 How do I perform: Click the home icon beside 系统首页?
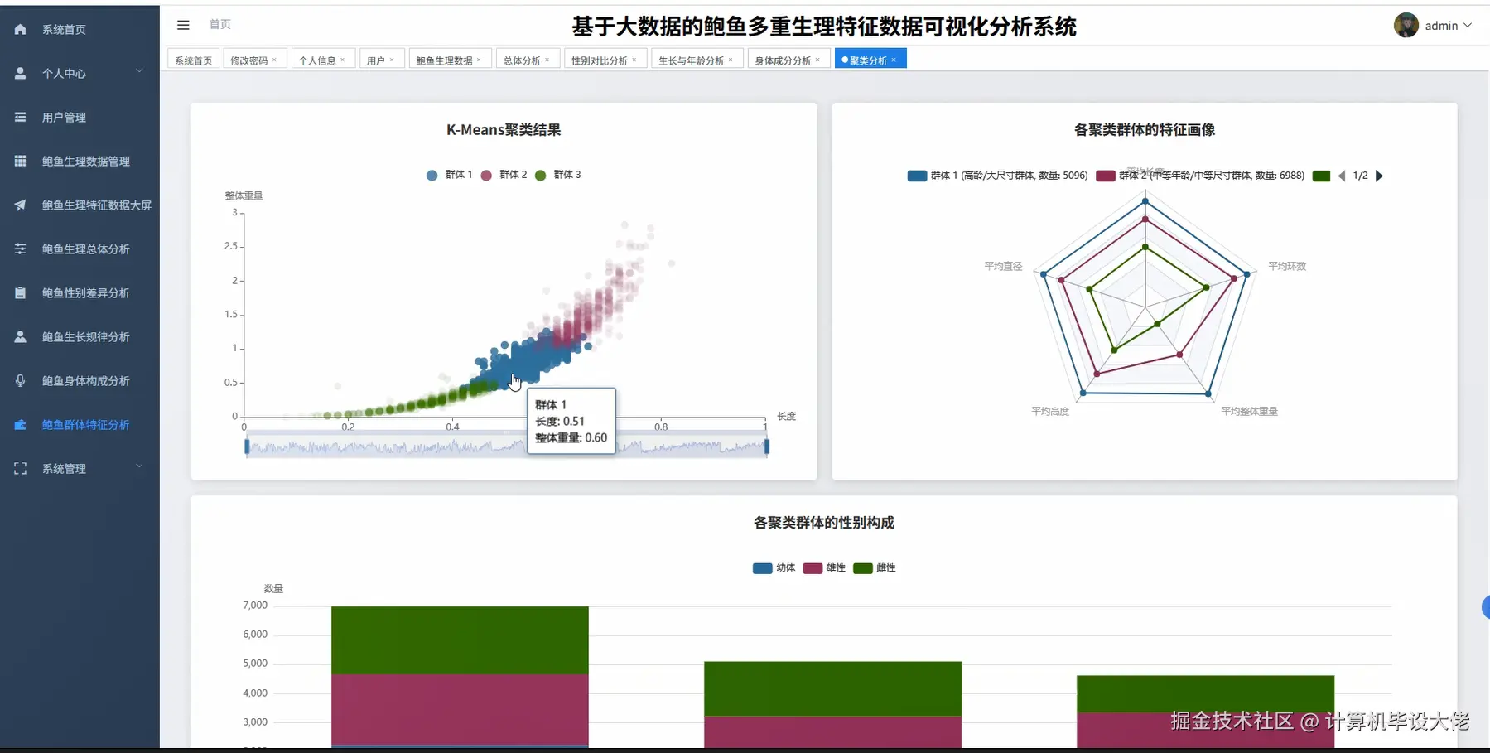coord(20,29)
